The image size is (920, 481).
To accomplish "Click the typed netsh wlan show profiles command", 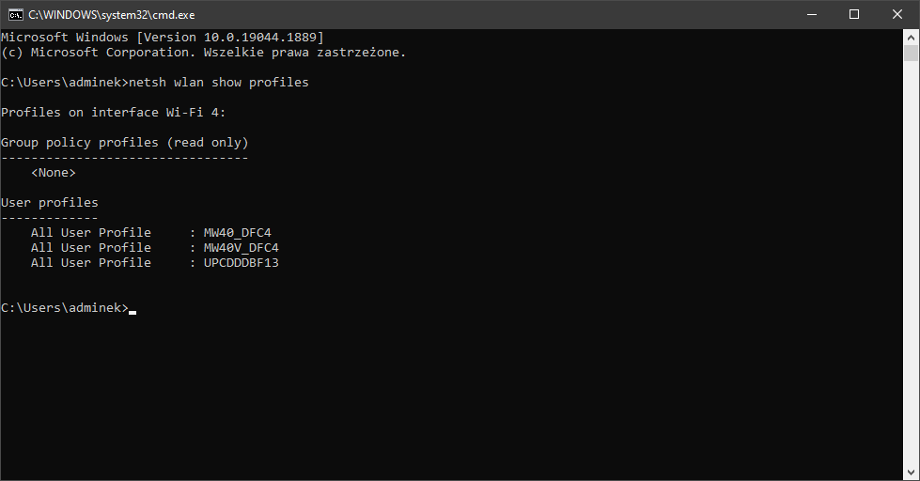I will point(218,83).
